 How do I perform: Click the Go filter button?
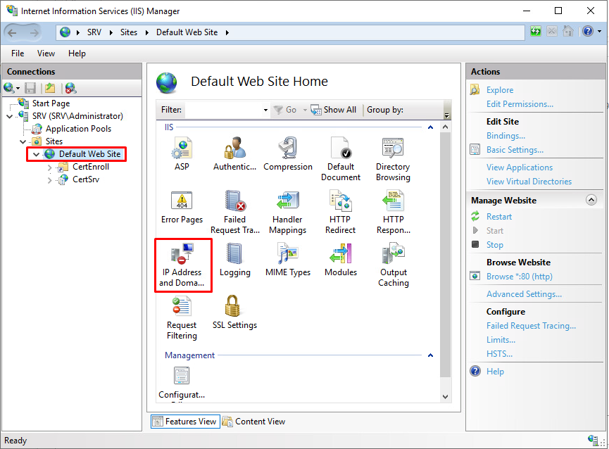(285, 110)
